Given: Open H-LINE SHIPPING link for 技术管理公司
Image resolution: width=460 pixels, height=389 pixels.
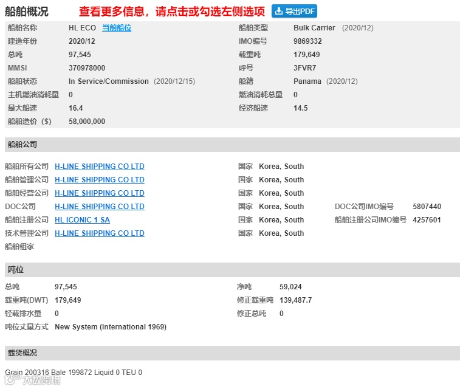Looking at the screenshot, I should [100, 233].
